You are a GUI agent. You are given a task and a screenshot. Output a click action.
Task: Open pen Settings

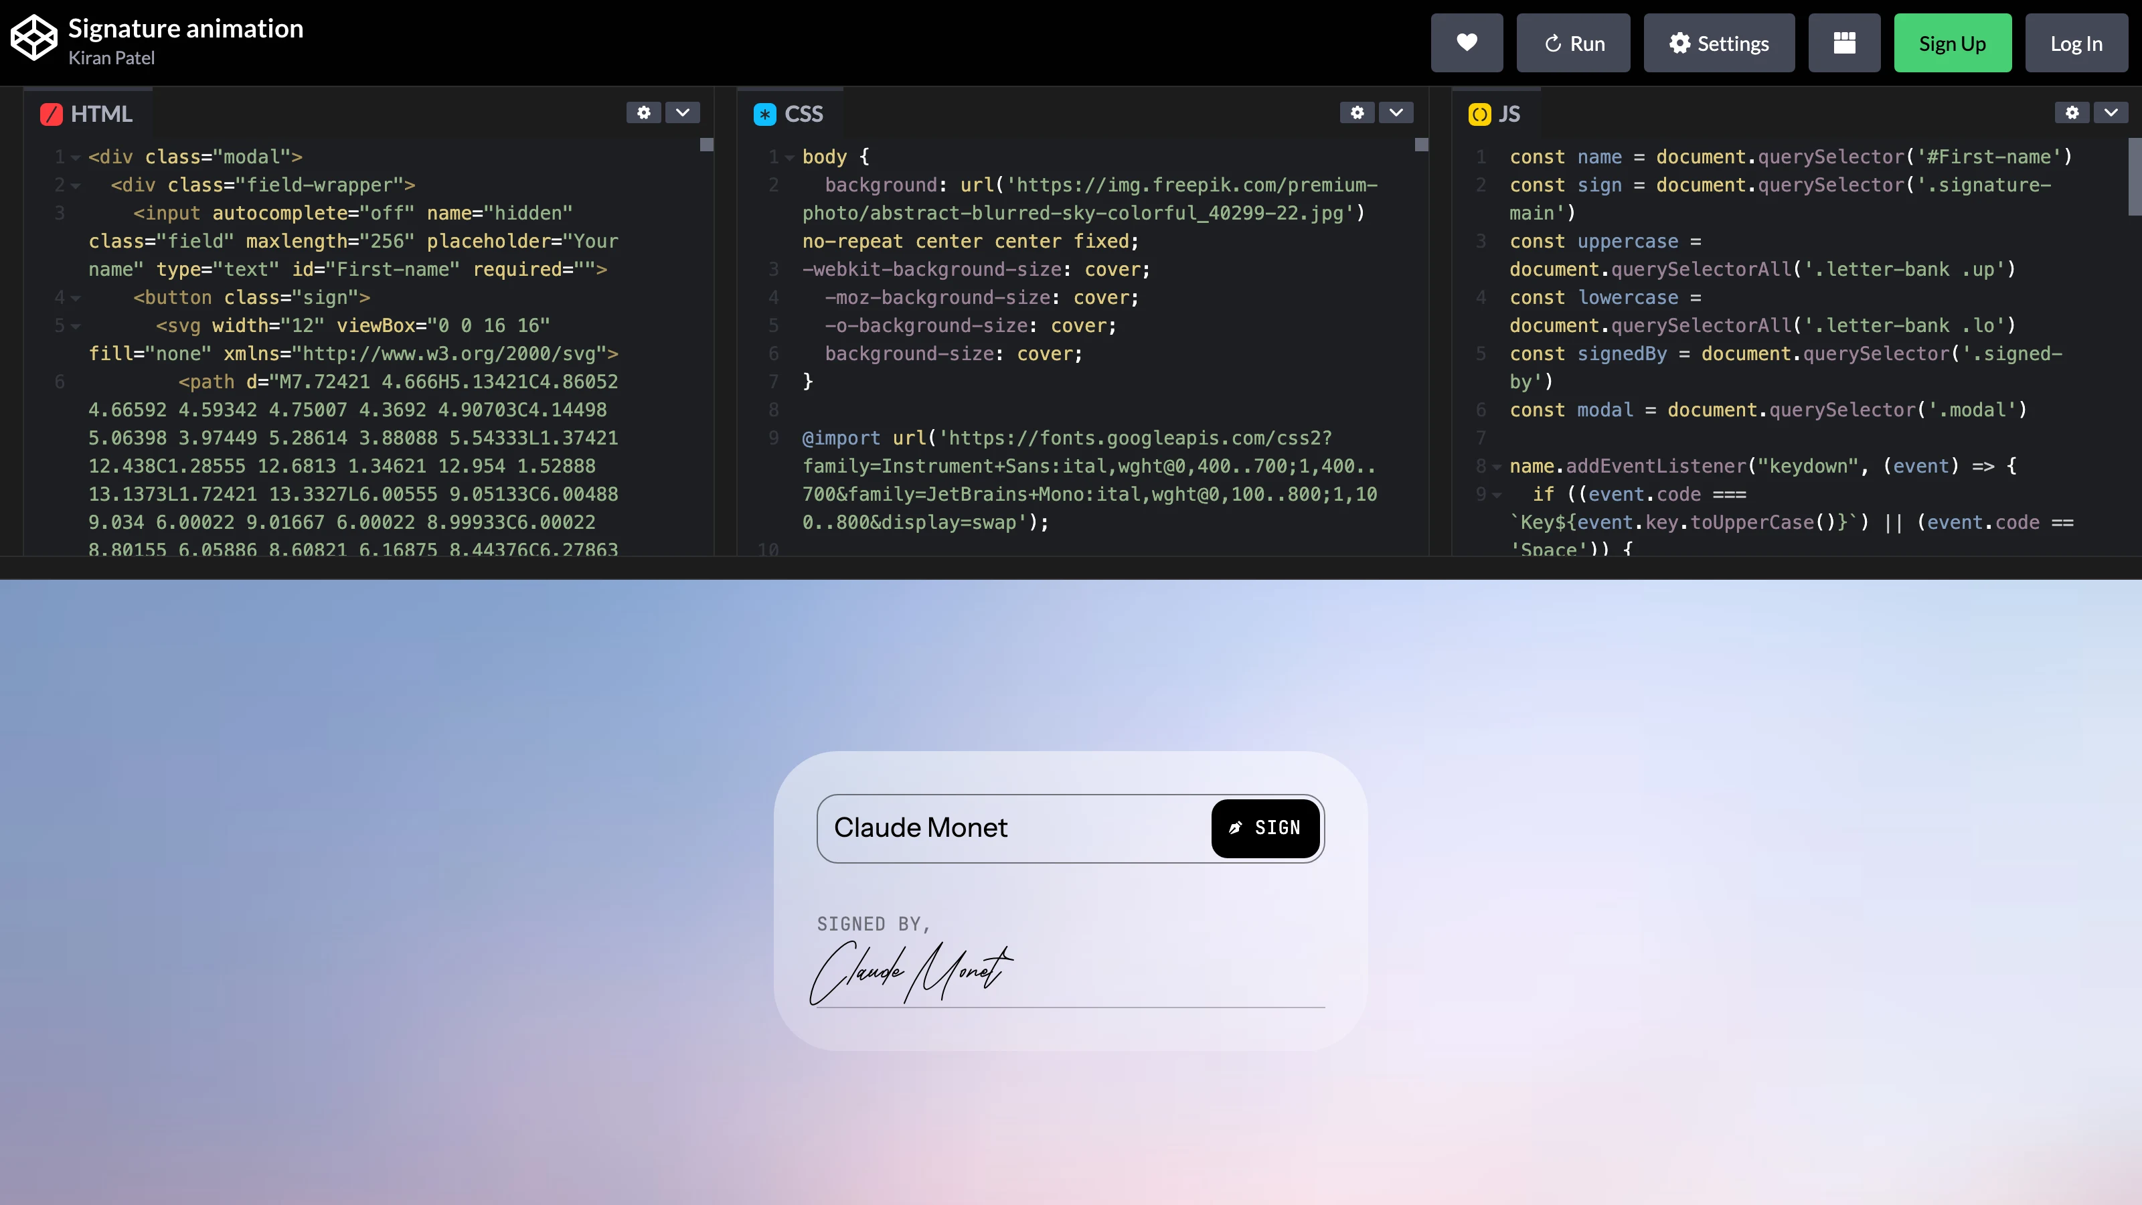coord(1719,44)
